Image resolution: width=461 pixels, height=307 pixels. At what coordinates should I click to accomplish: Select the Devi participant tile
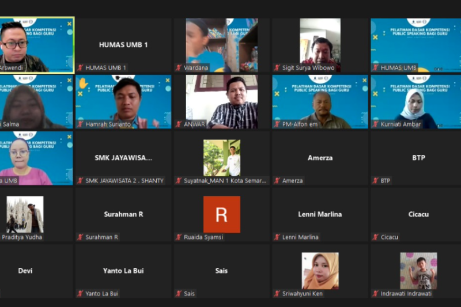25,271
